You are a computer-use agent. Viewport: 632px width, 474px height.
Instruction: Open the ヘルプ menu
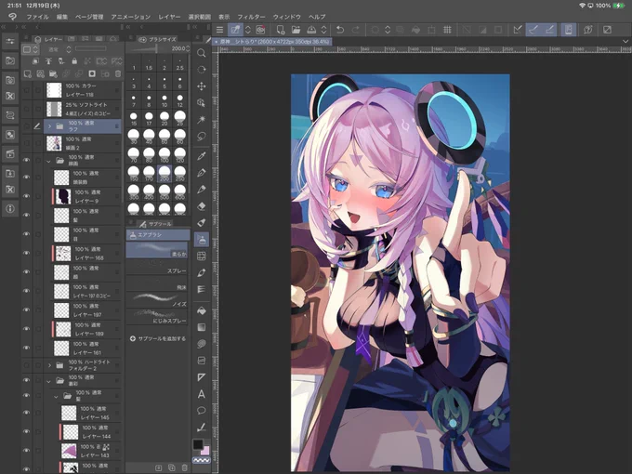click(x=317, y=17)
